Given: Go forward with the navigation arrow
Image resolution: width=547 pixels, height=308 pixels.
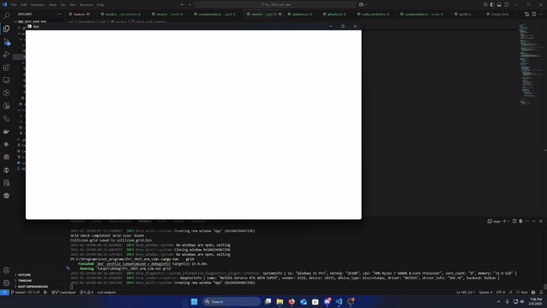Looking at the screenshot, I should [x=189, y=5].
